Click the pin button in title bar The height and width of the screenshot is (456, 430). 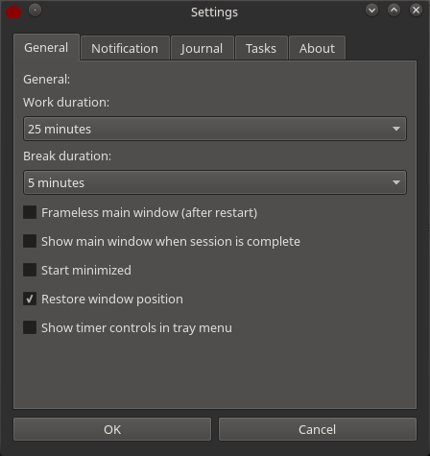point(35,11)
